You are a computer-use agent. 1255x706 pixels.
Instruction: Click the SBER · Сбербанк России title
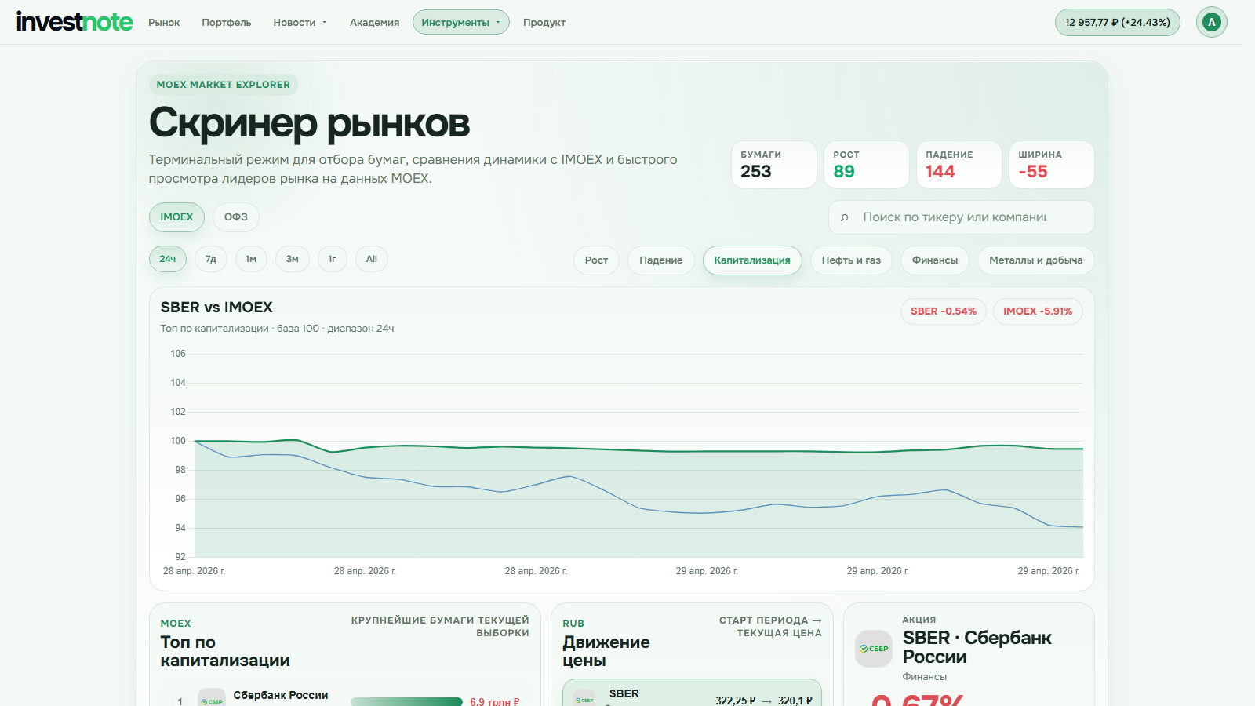pyautogui.click(x=977, y=647)
